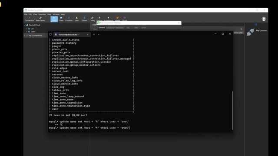Click the shield icon in the terminal title bar
278x156 pixels.
pos(50,34)
